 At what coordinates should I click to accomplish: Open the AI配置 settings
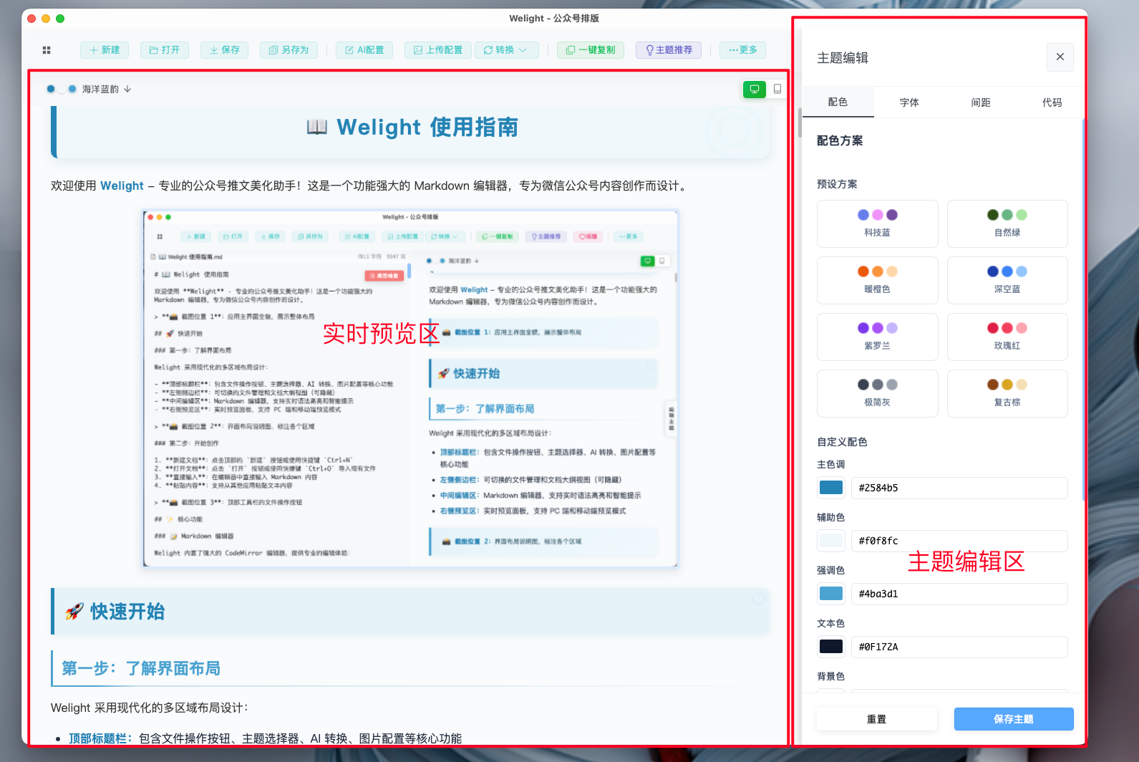point(364,50)
